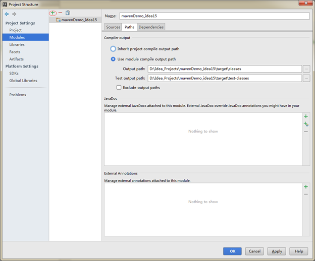The image size is (315, 261).
Task: Browse for Test output path folder
Action: coord(306,78)
